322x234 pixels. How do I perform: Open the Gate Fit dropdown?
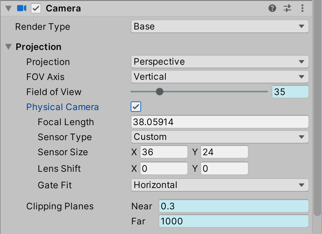(220, 185)
